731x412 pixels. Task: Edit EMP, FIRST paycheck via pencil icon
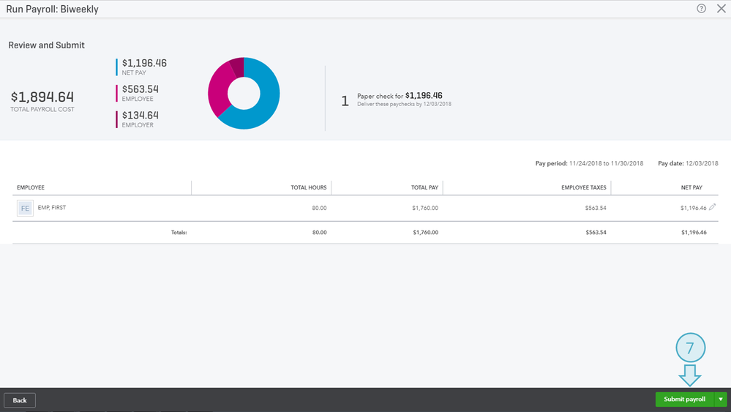coord(713,207)
